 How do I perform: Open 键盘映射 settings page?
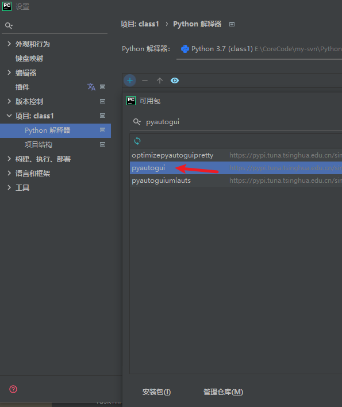(29, 59)
